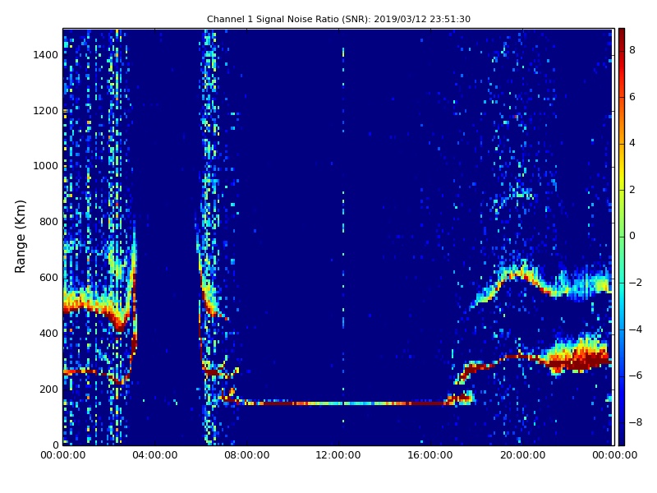
Task: Click the colorbar label 0
Action: [632, 236]
